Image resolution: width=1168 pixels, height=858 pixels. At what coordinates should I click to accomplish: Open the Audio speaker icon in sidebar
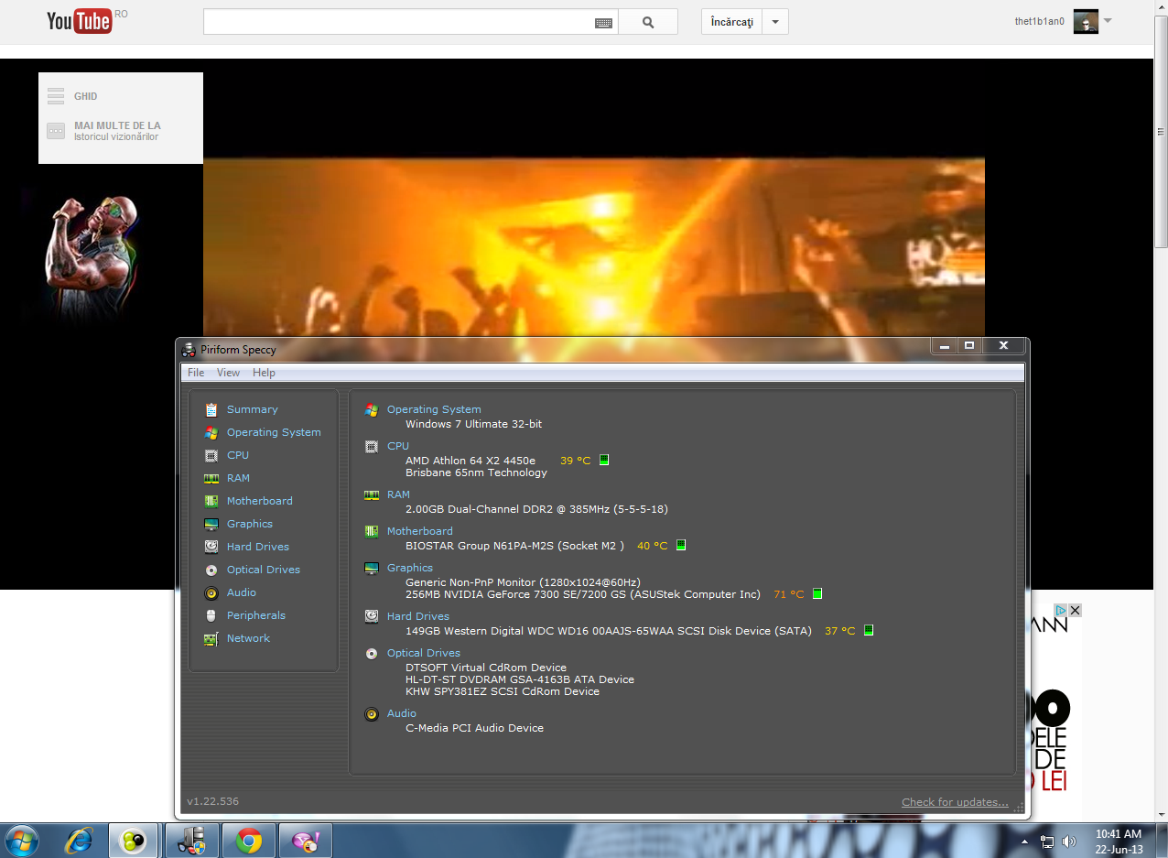(x=211, y=592)
